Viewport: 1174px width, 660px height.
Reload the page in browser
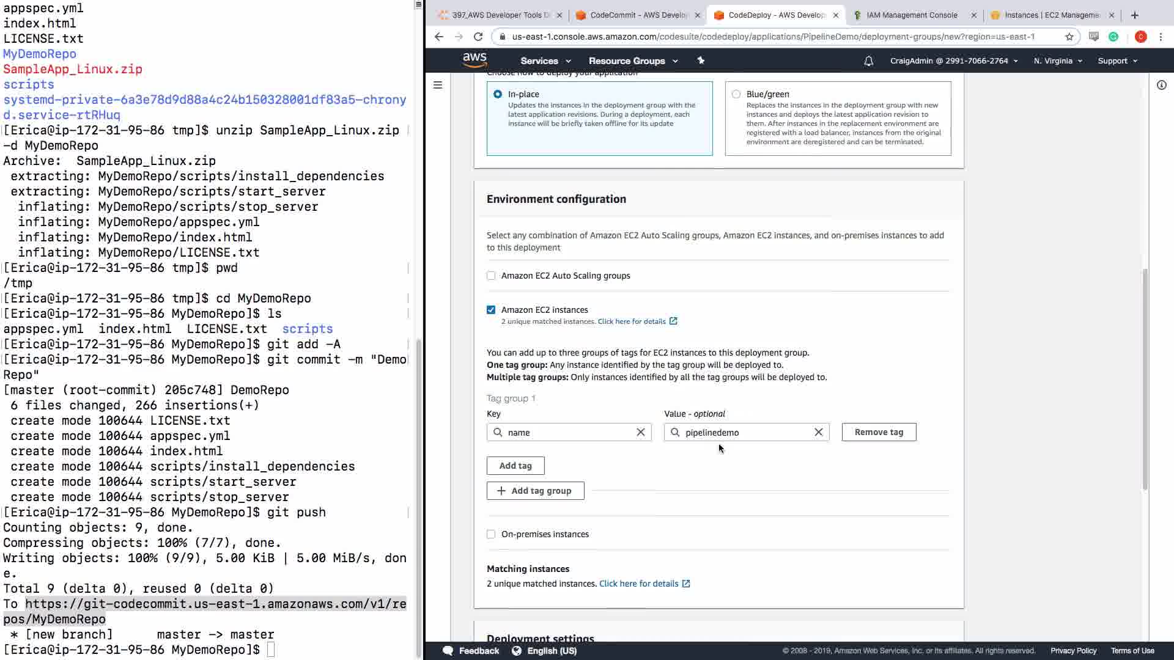pyautogui.click(x=478, y=37)
